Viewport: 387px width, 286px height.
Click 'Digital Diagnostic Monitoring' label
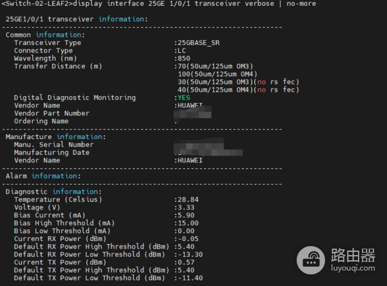(75, 98)
